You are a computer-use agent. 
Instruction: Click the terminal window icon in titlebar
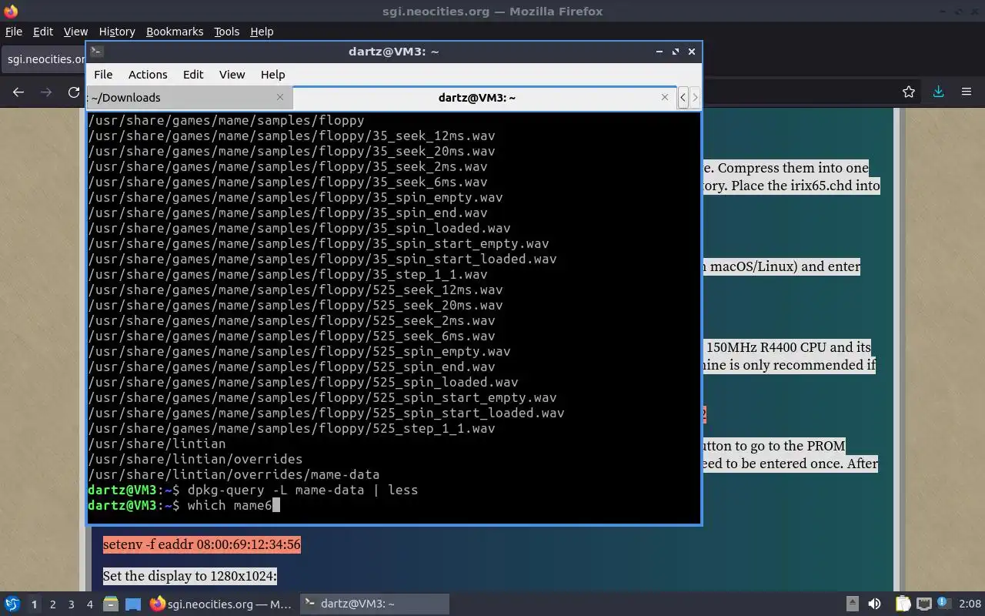coord(96,52)
